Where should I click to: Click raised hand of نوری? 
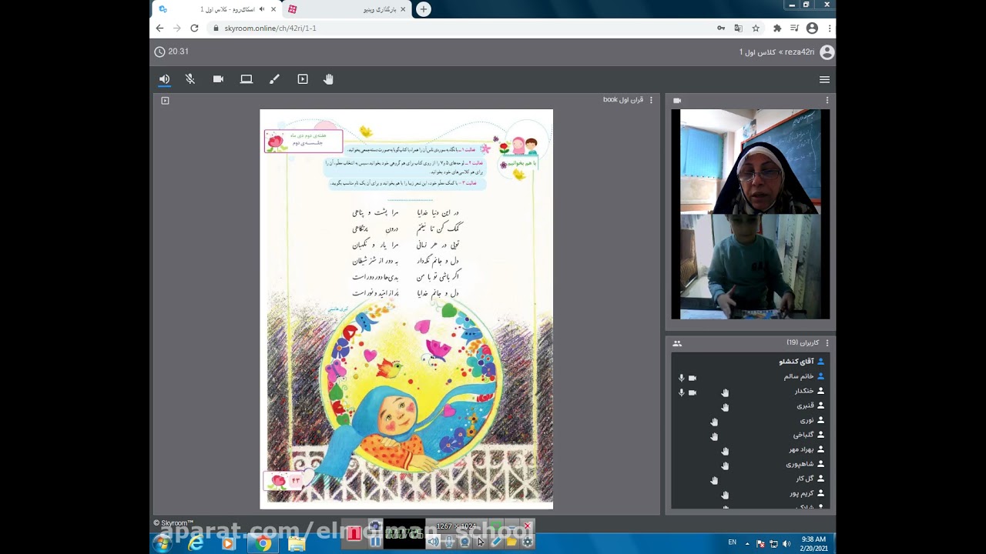click(x=714, y=422)
